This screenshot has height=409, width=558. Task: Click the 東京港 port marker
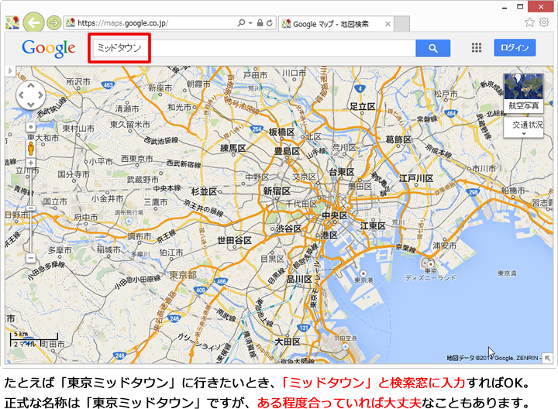tap(363, 273)
